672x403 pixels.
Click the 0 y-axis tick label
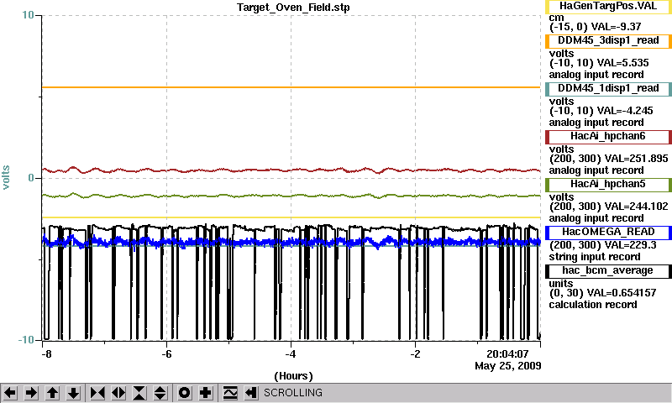[x=31, y=178]
